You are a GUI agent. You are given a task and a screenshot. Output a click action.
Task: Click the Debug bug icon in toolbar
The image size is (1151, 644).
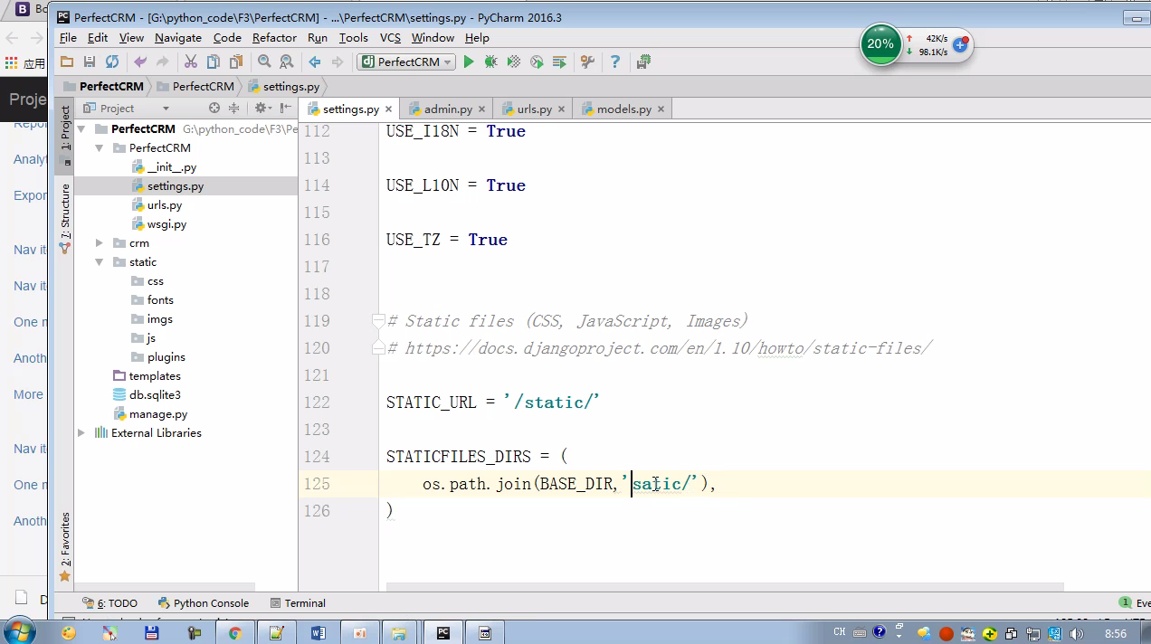490,62
